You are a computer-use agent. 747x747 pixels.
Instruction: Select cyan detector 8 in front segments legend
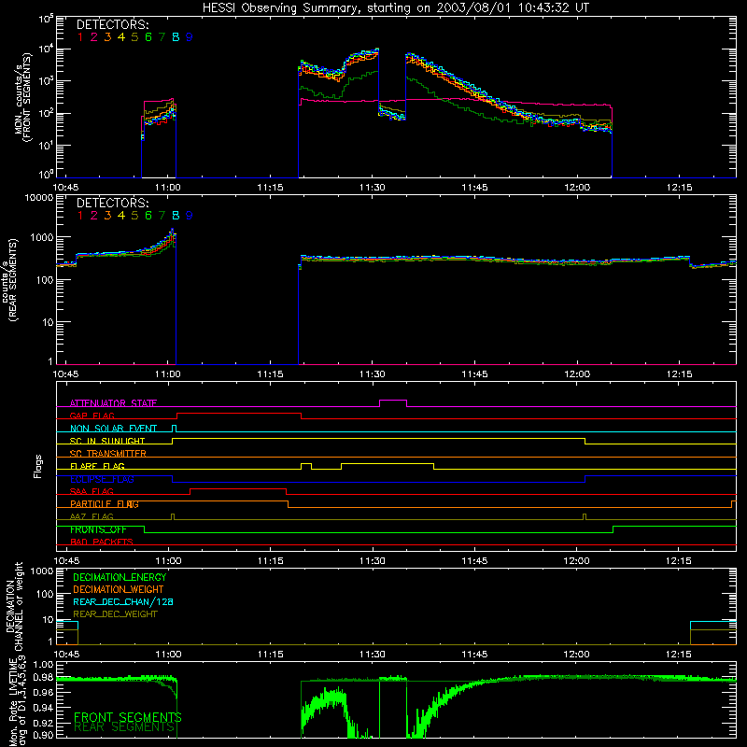point(176,37)
